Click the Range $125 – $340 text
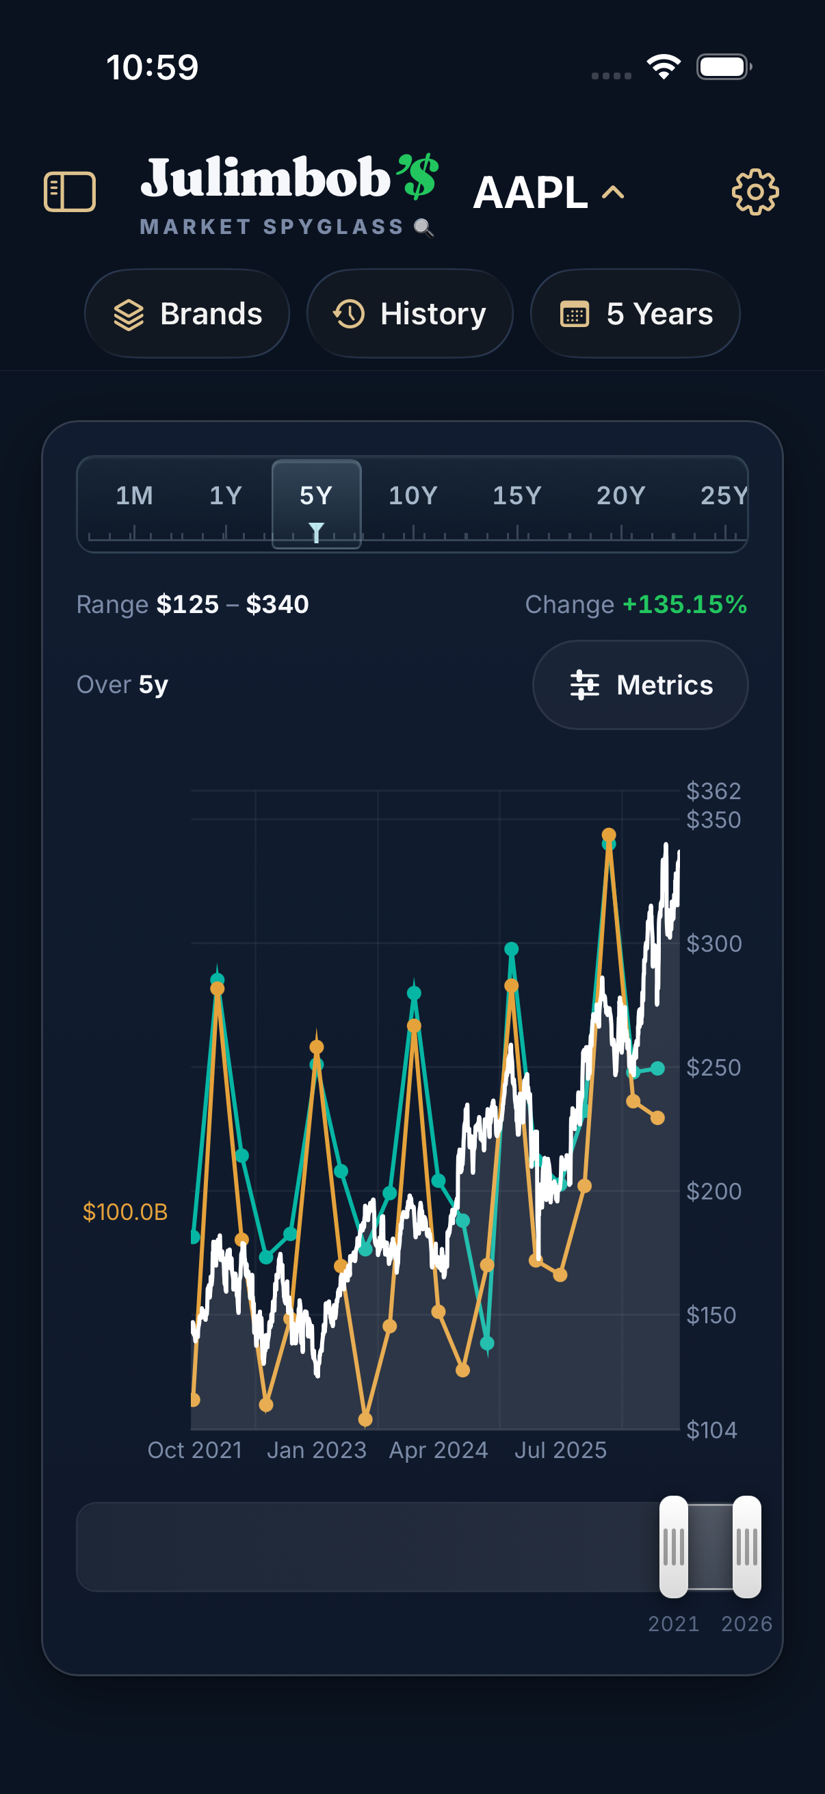825x1794 pixels. point(192,603)
